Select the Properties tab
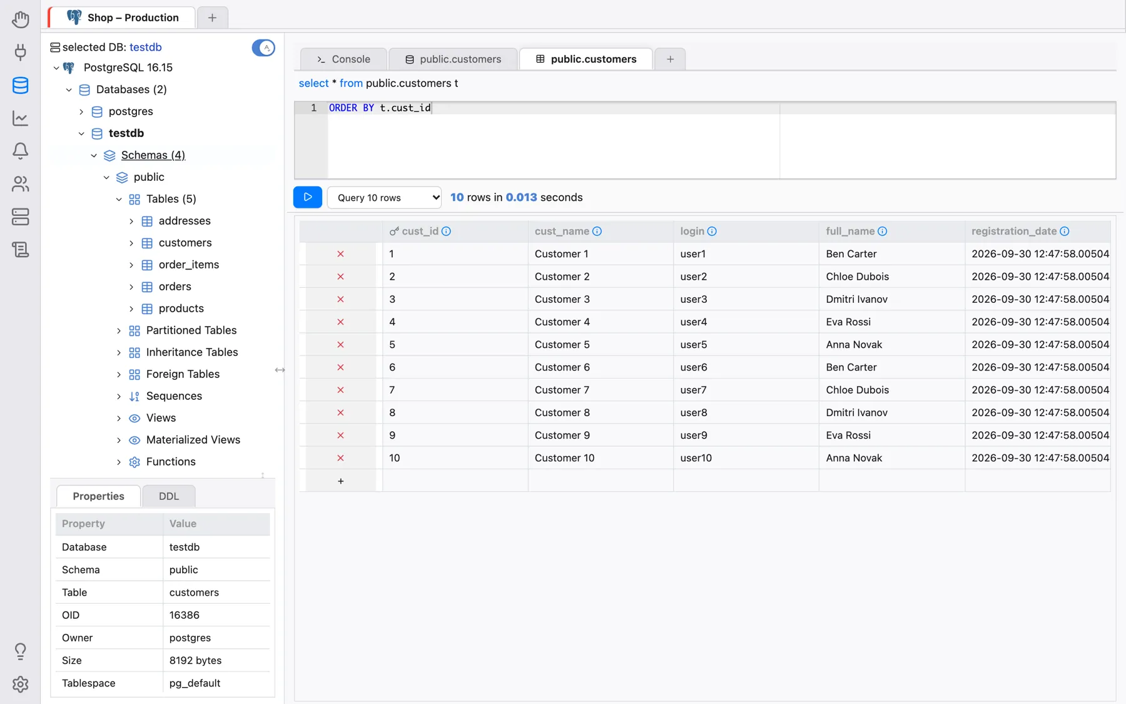Viewport: 1126px width, 704px height. [98, 496]
